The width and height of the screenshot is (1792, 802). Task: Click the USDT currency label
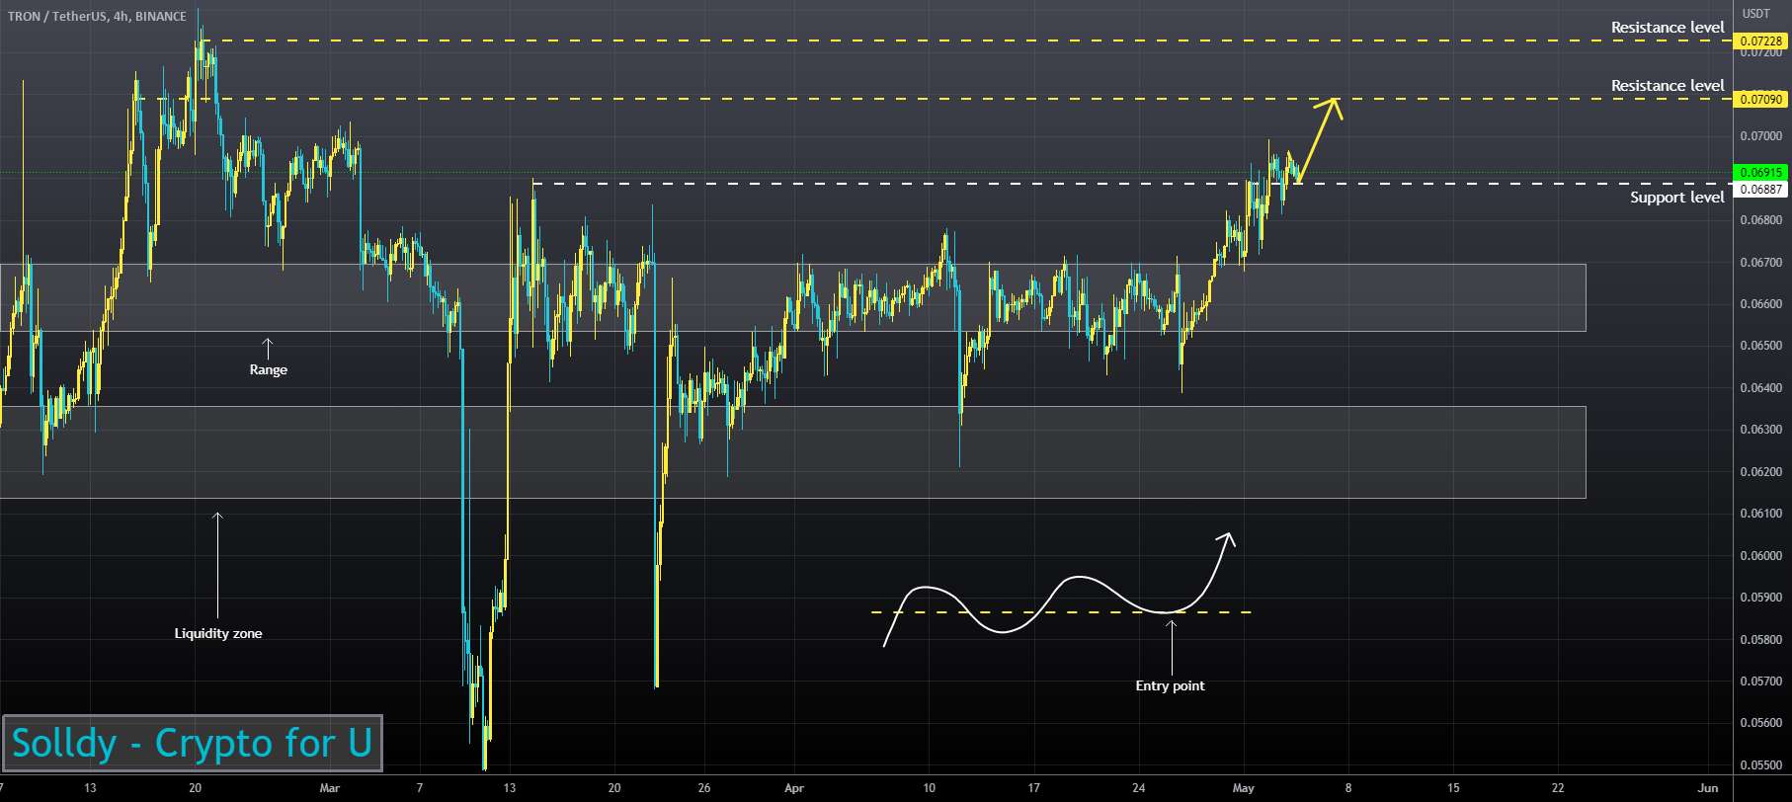click(x=1755, y=14)
